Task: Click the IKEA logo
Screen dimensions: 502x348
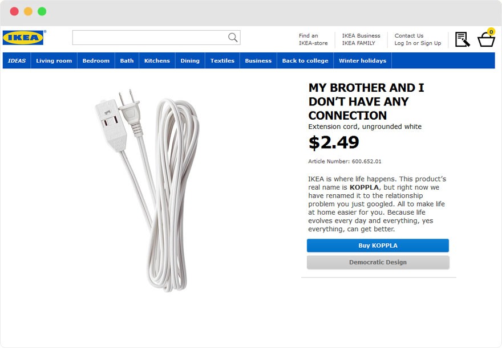Action: pos(23,38)
